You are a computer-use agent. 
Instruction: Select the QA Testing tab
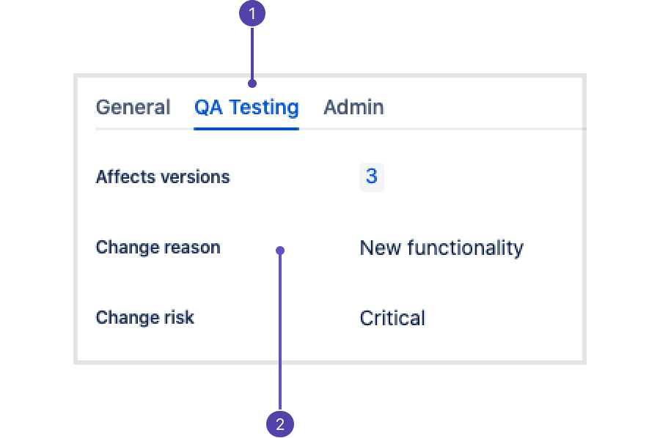pyautogui.click(x=246, y=107)
